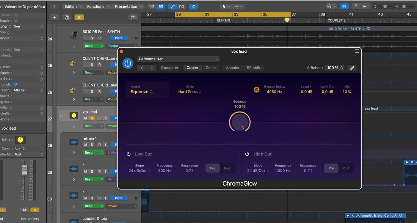Open the Personnaliser preset menu
The height and width of the screenshot is (223, 417).
click(x=178, y=59)
